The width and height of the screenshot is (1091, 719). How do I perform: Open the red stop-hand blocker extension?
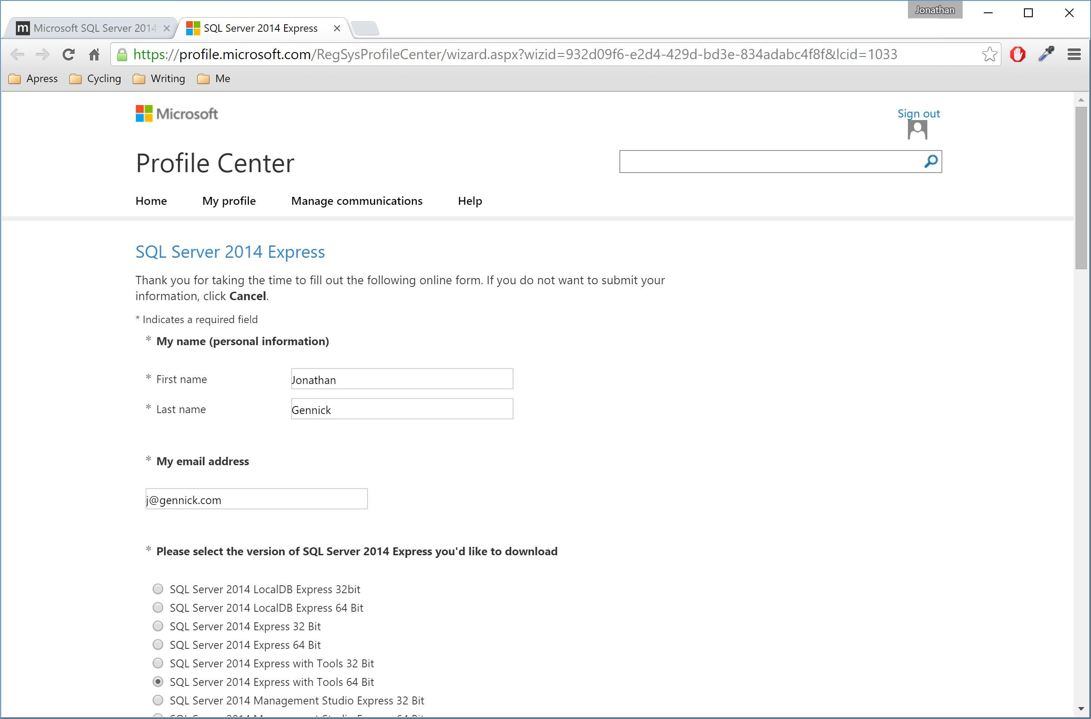click(x=1018, y=55)
